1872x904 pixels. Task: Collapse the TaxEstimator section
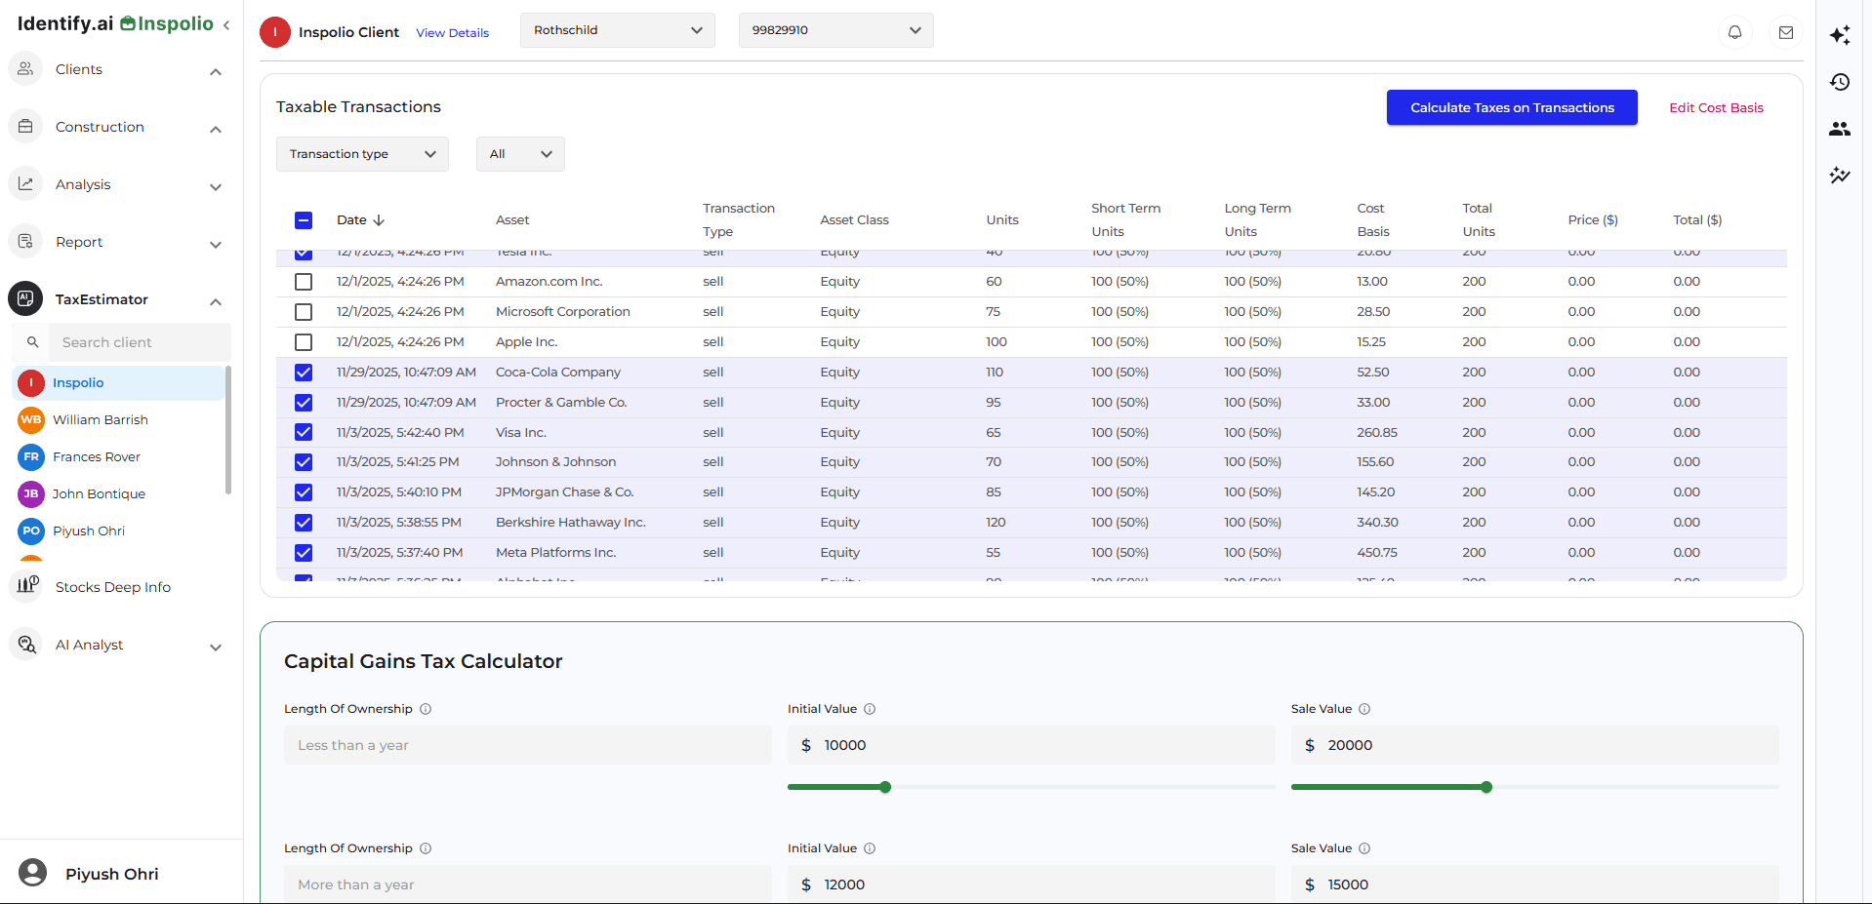(x=215, y=300)
